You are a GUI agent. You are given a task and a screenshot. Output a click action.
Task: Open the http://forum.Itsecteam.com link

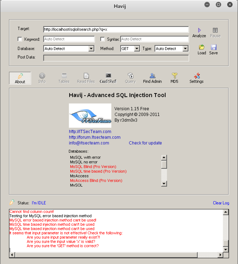coord(95,137)
